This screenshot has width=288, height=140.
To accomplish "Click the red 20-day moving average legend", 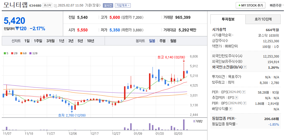I will click(x=14, y=53).
